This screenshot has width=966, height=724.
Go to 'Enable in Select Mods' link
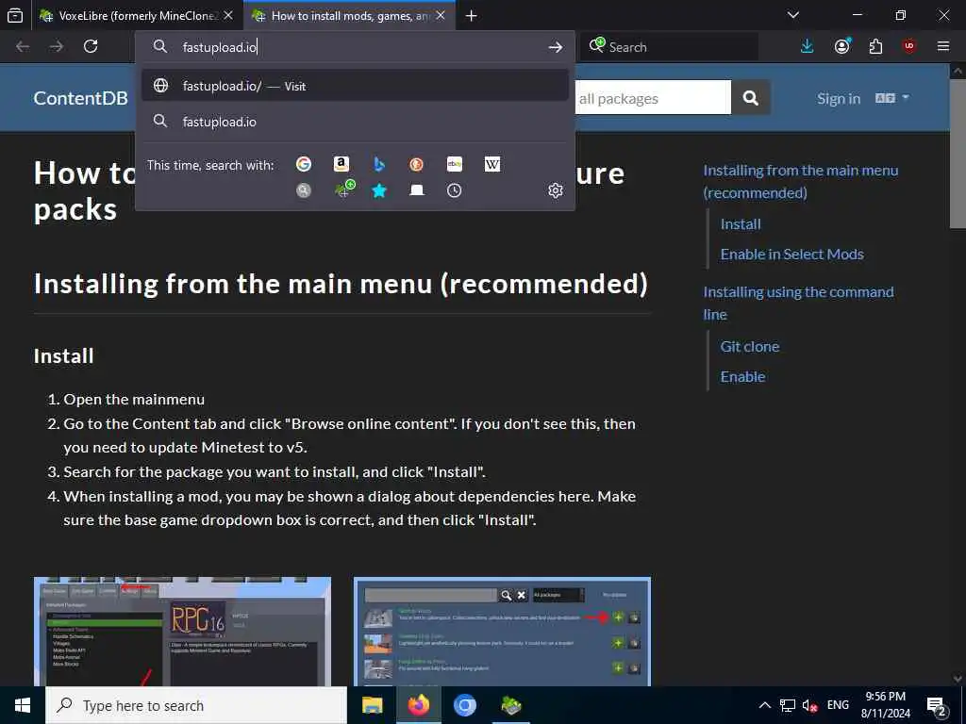pyautogui.click(x=791, y=255)
